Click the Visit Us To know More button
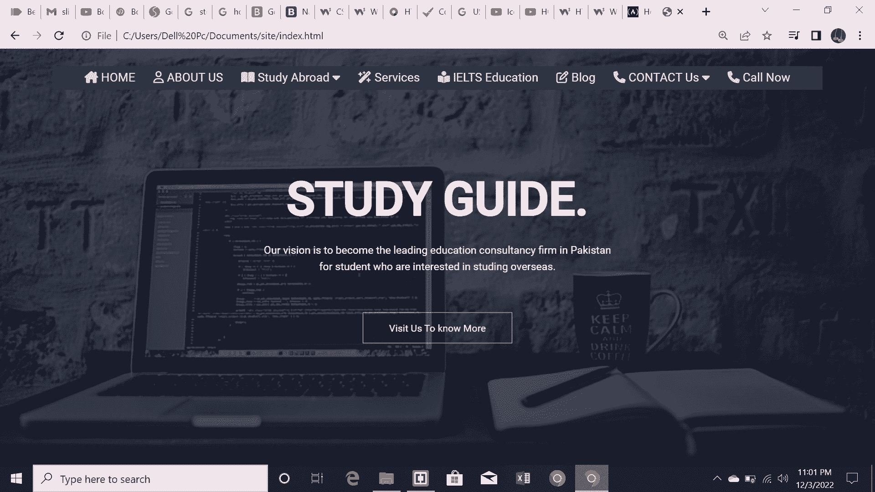The width and height of the screenshot is (875, 492). pyautogui.click(x=437, y=328)
